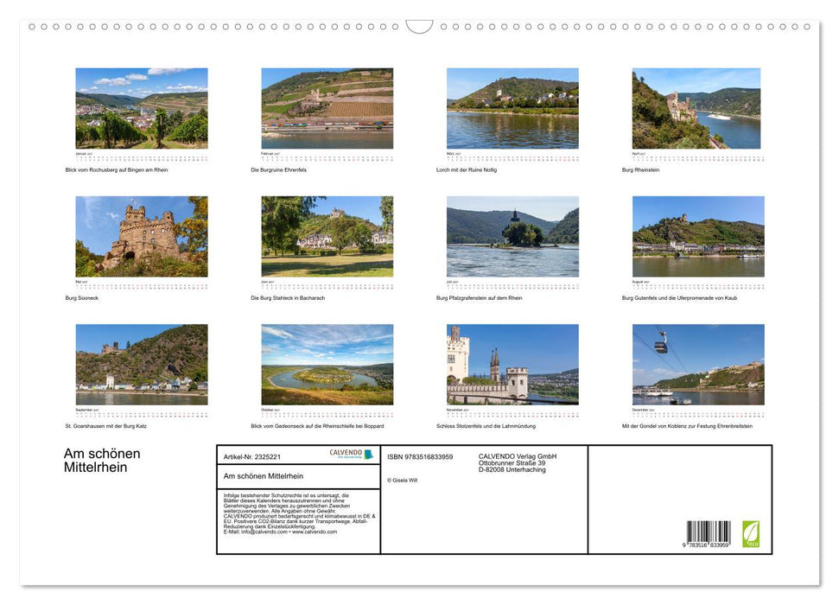
Task: Click caption 'Burg Pfalzgrafenstein auf dem Rhein'
Action: 479,297
